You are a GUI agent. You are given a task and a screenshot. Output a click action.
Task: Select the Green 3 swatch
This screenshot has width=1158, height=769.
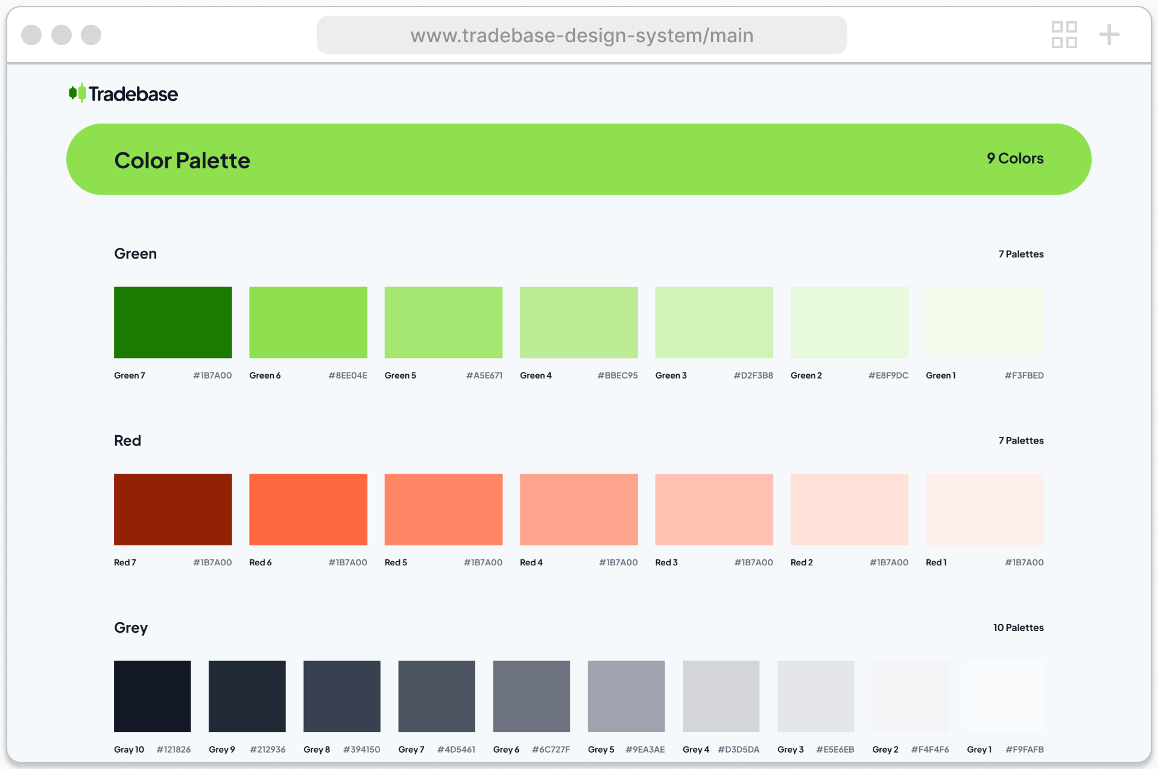[x=714, y=322]
